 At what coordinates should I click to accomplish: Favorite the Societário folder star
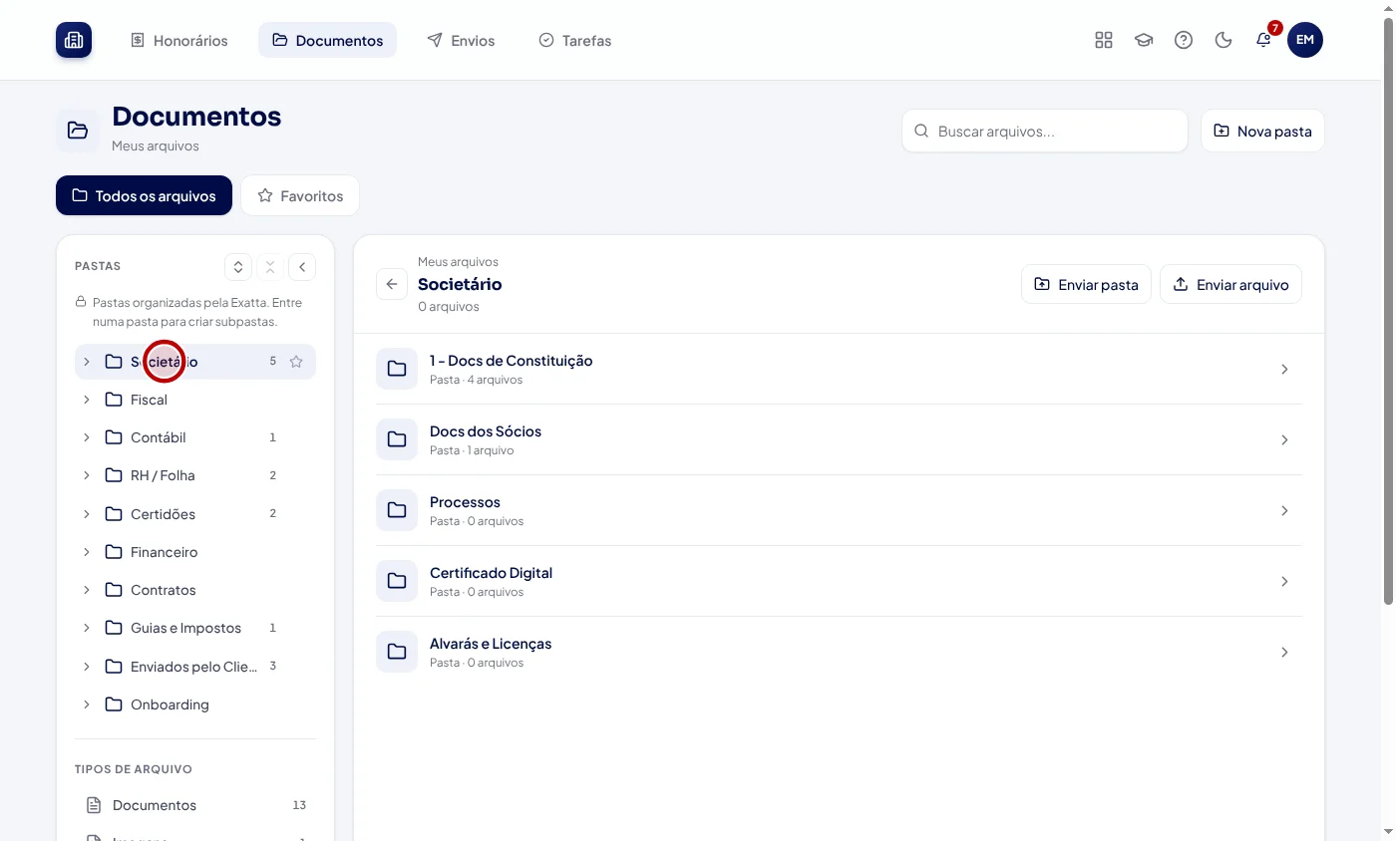[x=296, y=362]
